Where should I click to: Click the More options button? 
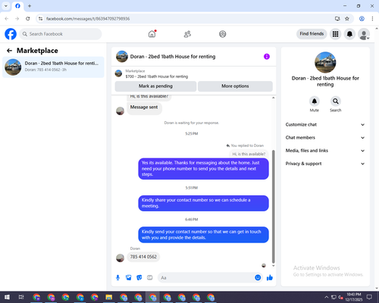(x=235, y=86)
